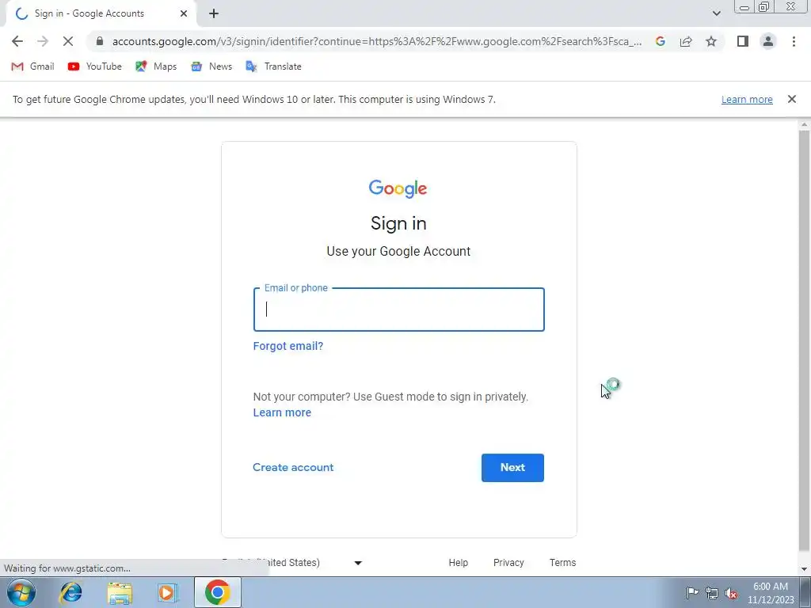
Task: Bookmark this tab with the star
Action: 711,41
